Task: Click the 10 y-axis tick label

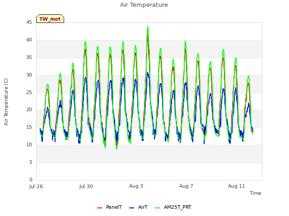Action: [29, 145]
